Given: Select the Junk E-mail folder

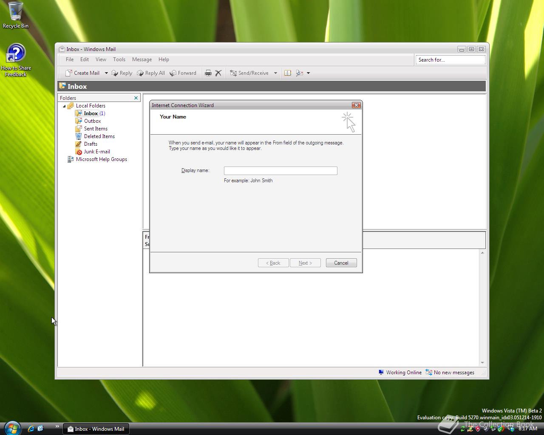Looking at the screenshot, I should [96, 152].
